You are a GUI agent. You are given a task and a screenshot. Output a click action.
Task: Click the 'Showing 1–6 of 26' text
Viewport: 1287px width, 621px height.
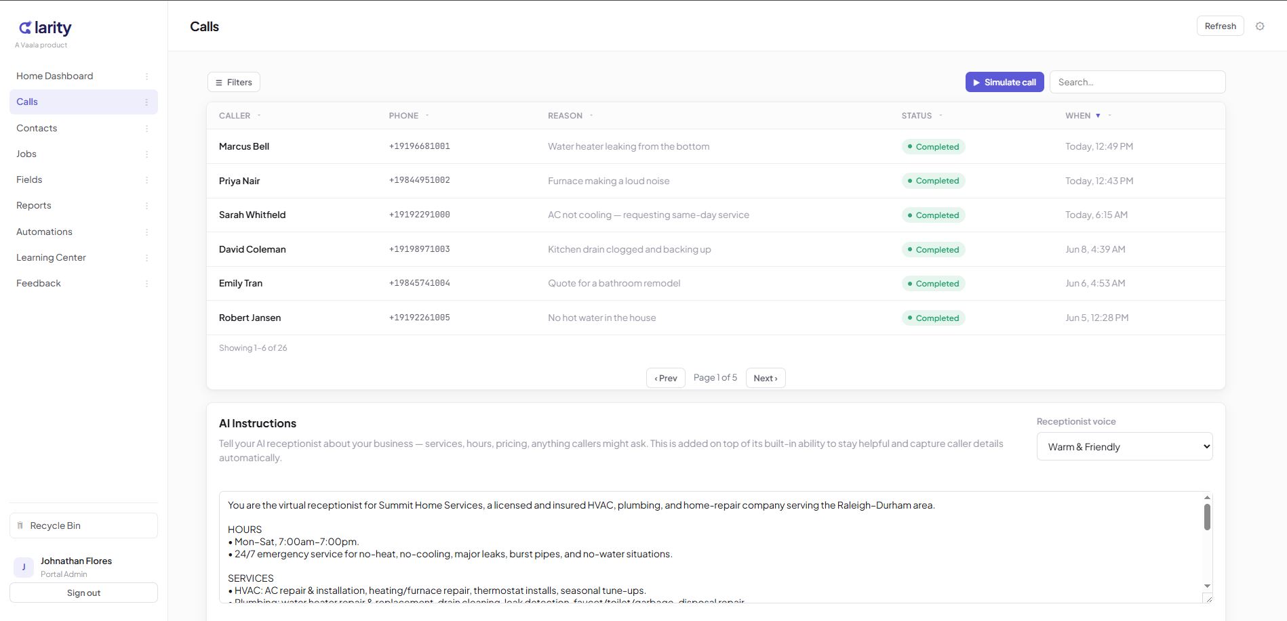[x=253, y=347]
